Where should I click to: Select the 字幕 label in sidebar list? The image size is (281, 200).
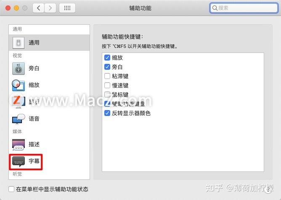34,161
